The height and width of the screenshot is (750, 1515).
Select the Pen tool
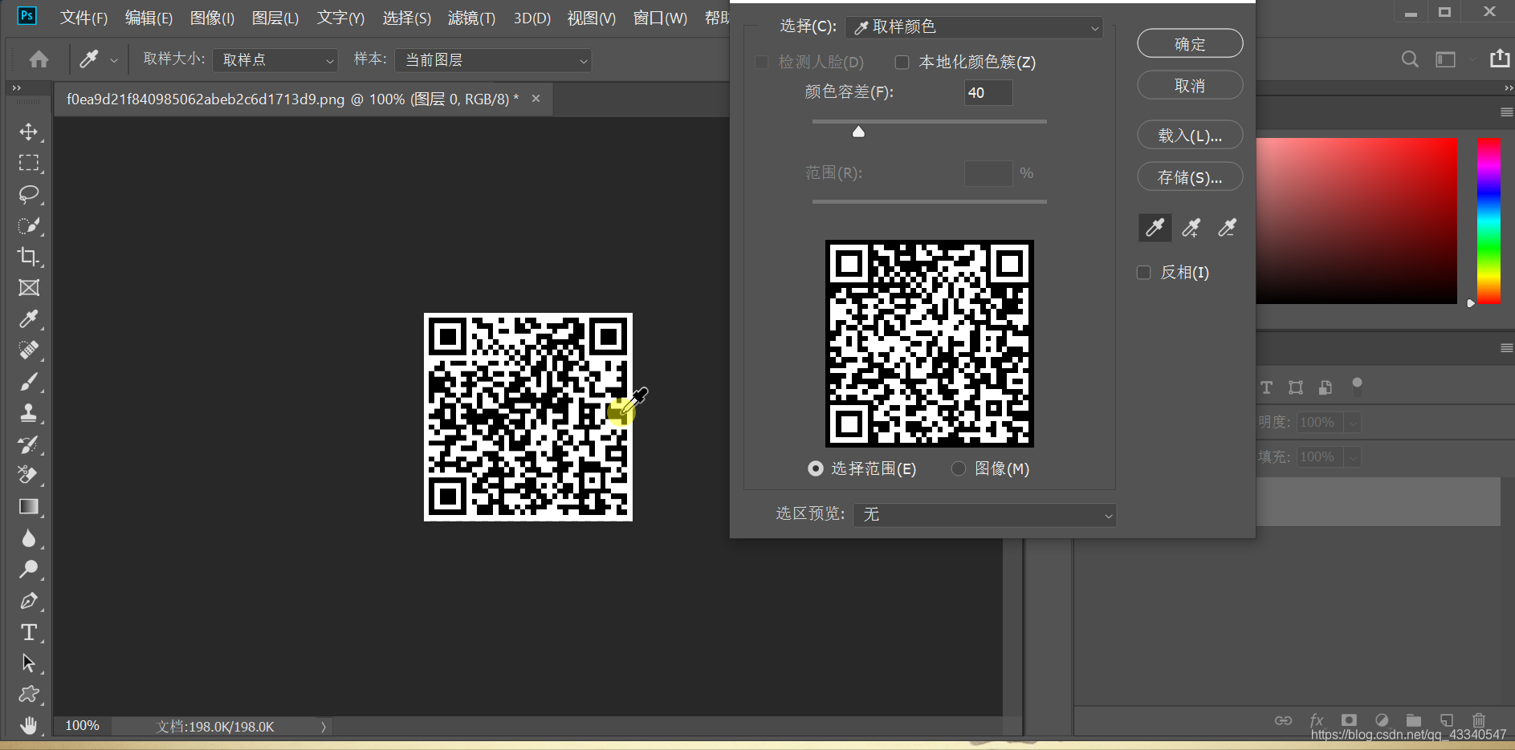tap(29, 600)
